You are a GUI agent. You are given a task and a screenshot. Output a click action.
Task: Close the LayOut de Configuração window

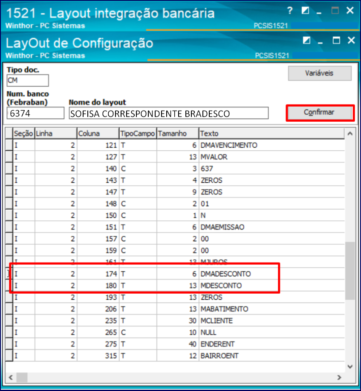351,40
